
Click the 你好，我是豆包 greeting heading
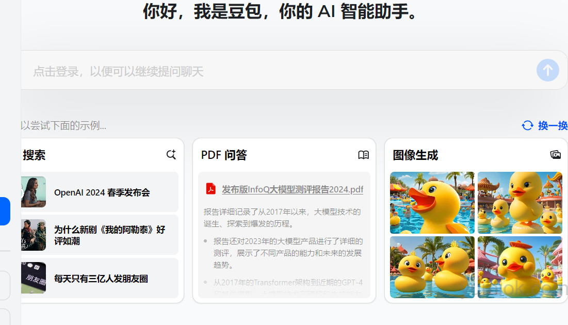pos(280,11)
